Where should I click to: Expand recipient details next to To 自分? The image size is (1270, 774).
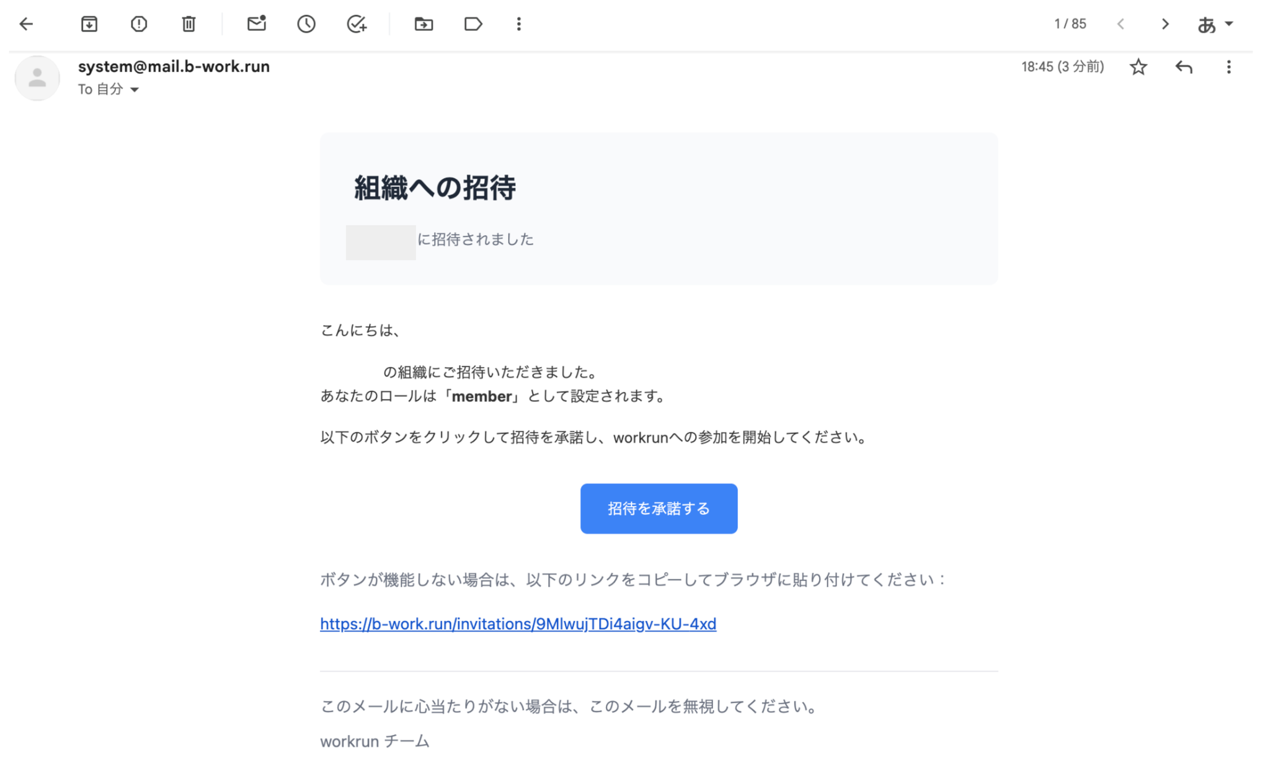tap(135, 90)
